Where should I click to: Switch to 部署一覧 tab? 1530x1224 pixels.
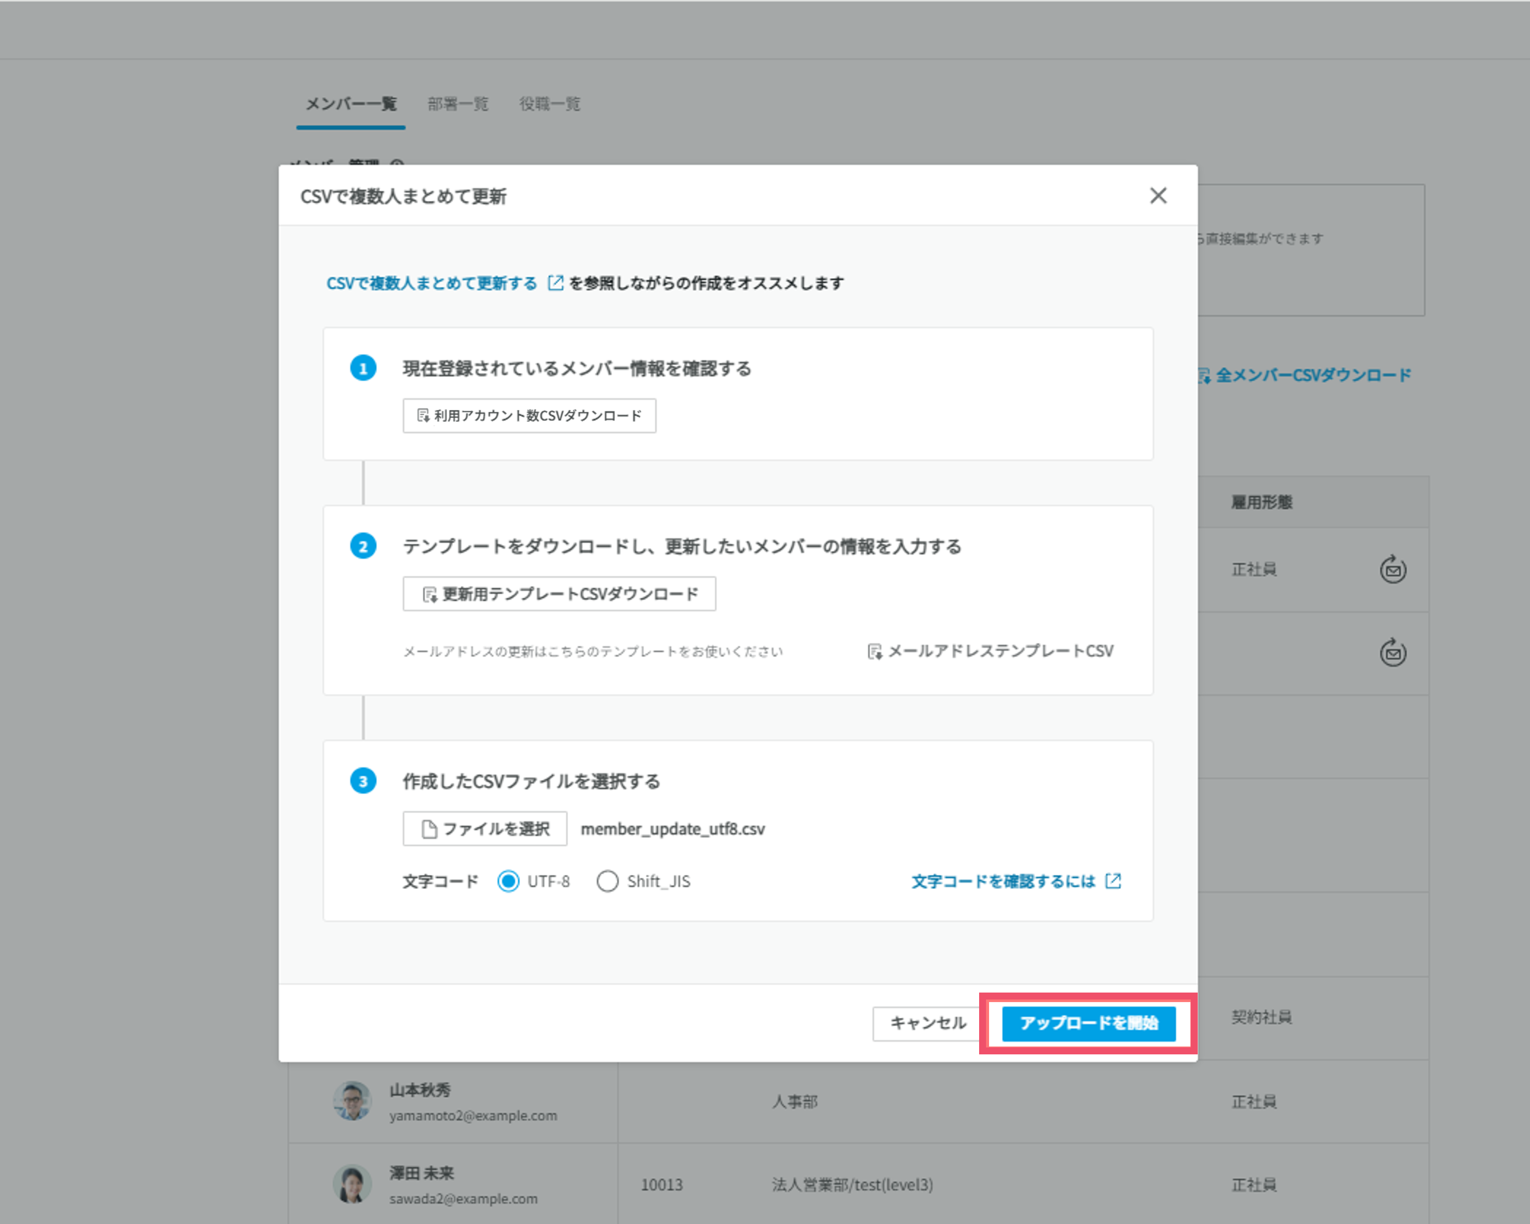pos(458,104)
